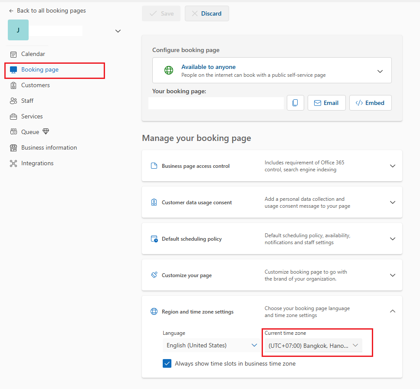Click the Customer data usage consent icon

tap(154, 202)
